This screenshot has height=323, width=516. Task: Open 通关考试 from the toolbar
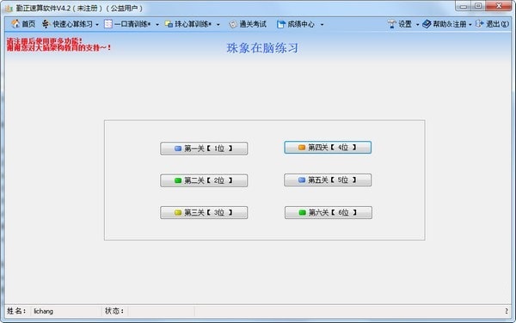[x=249, y=24]
